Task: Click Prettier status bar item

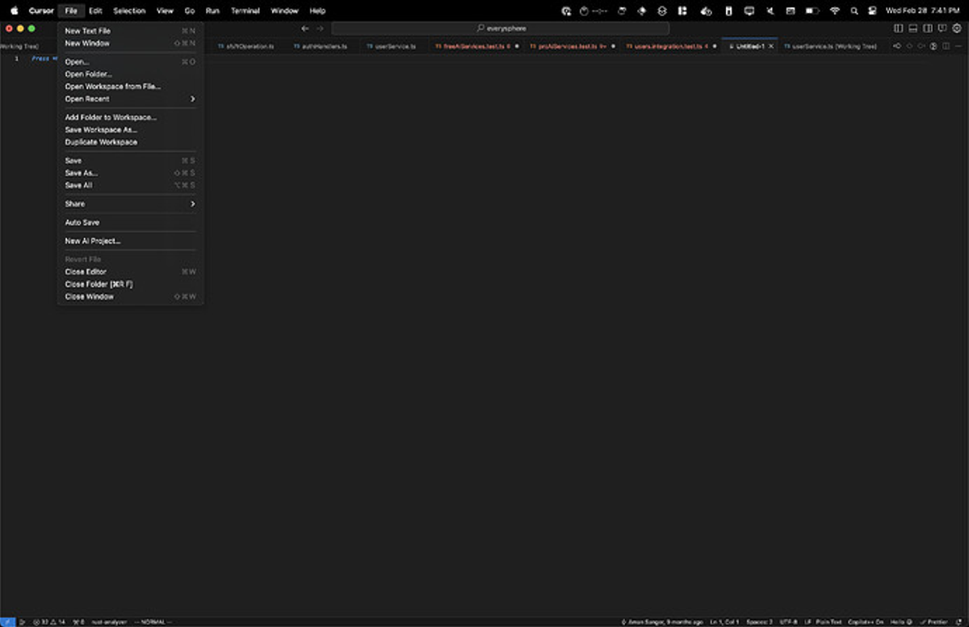Action: pos(934,622)
